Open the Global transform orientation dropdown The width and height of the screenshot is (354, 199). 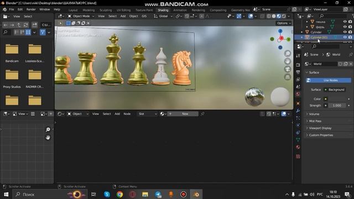tap(163, 16)
